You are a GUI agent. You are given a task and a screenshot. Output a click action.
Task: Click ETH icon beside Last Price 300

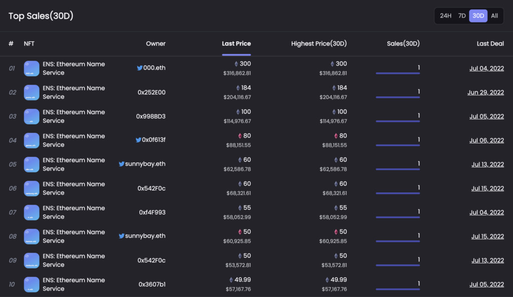(236, 64)
